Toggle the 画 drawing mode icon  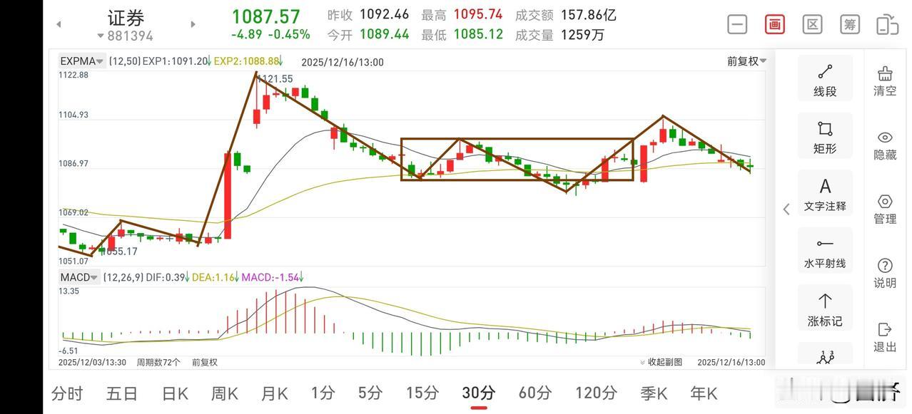point(775,24)
